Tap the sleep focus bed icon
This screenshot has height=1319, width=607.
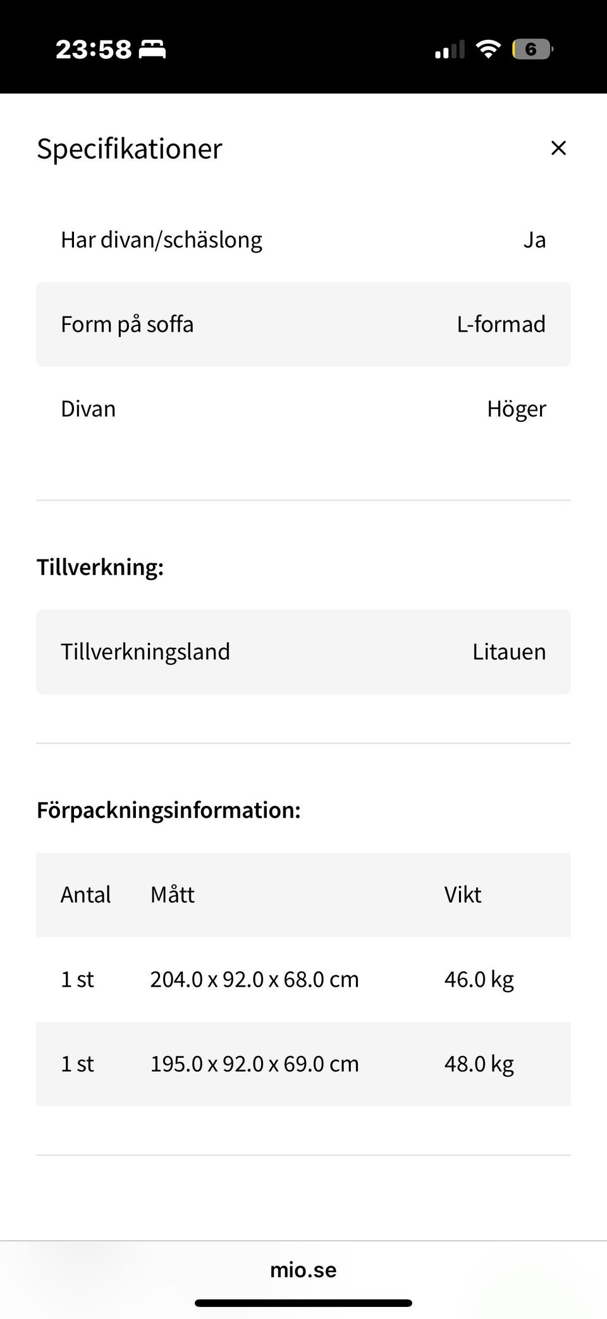pos(152,49)
